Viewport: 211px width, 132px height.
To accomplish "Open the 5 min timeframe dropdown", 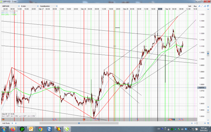I will (x=30, y=6).
